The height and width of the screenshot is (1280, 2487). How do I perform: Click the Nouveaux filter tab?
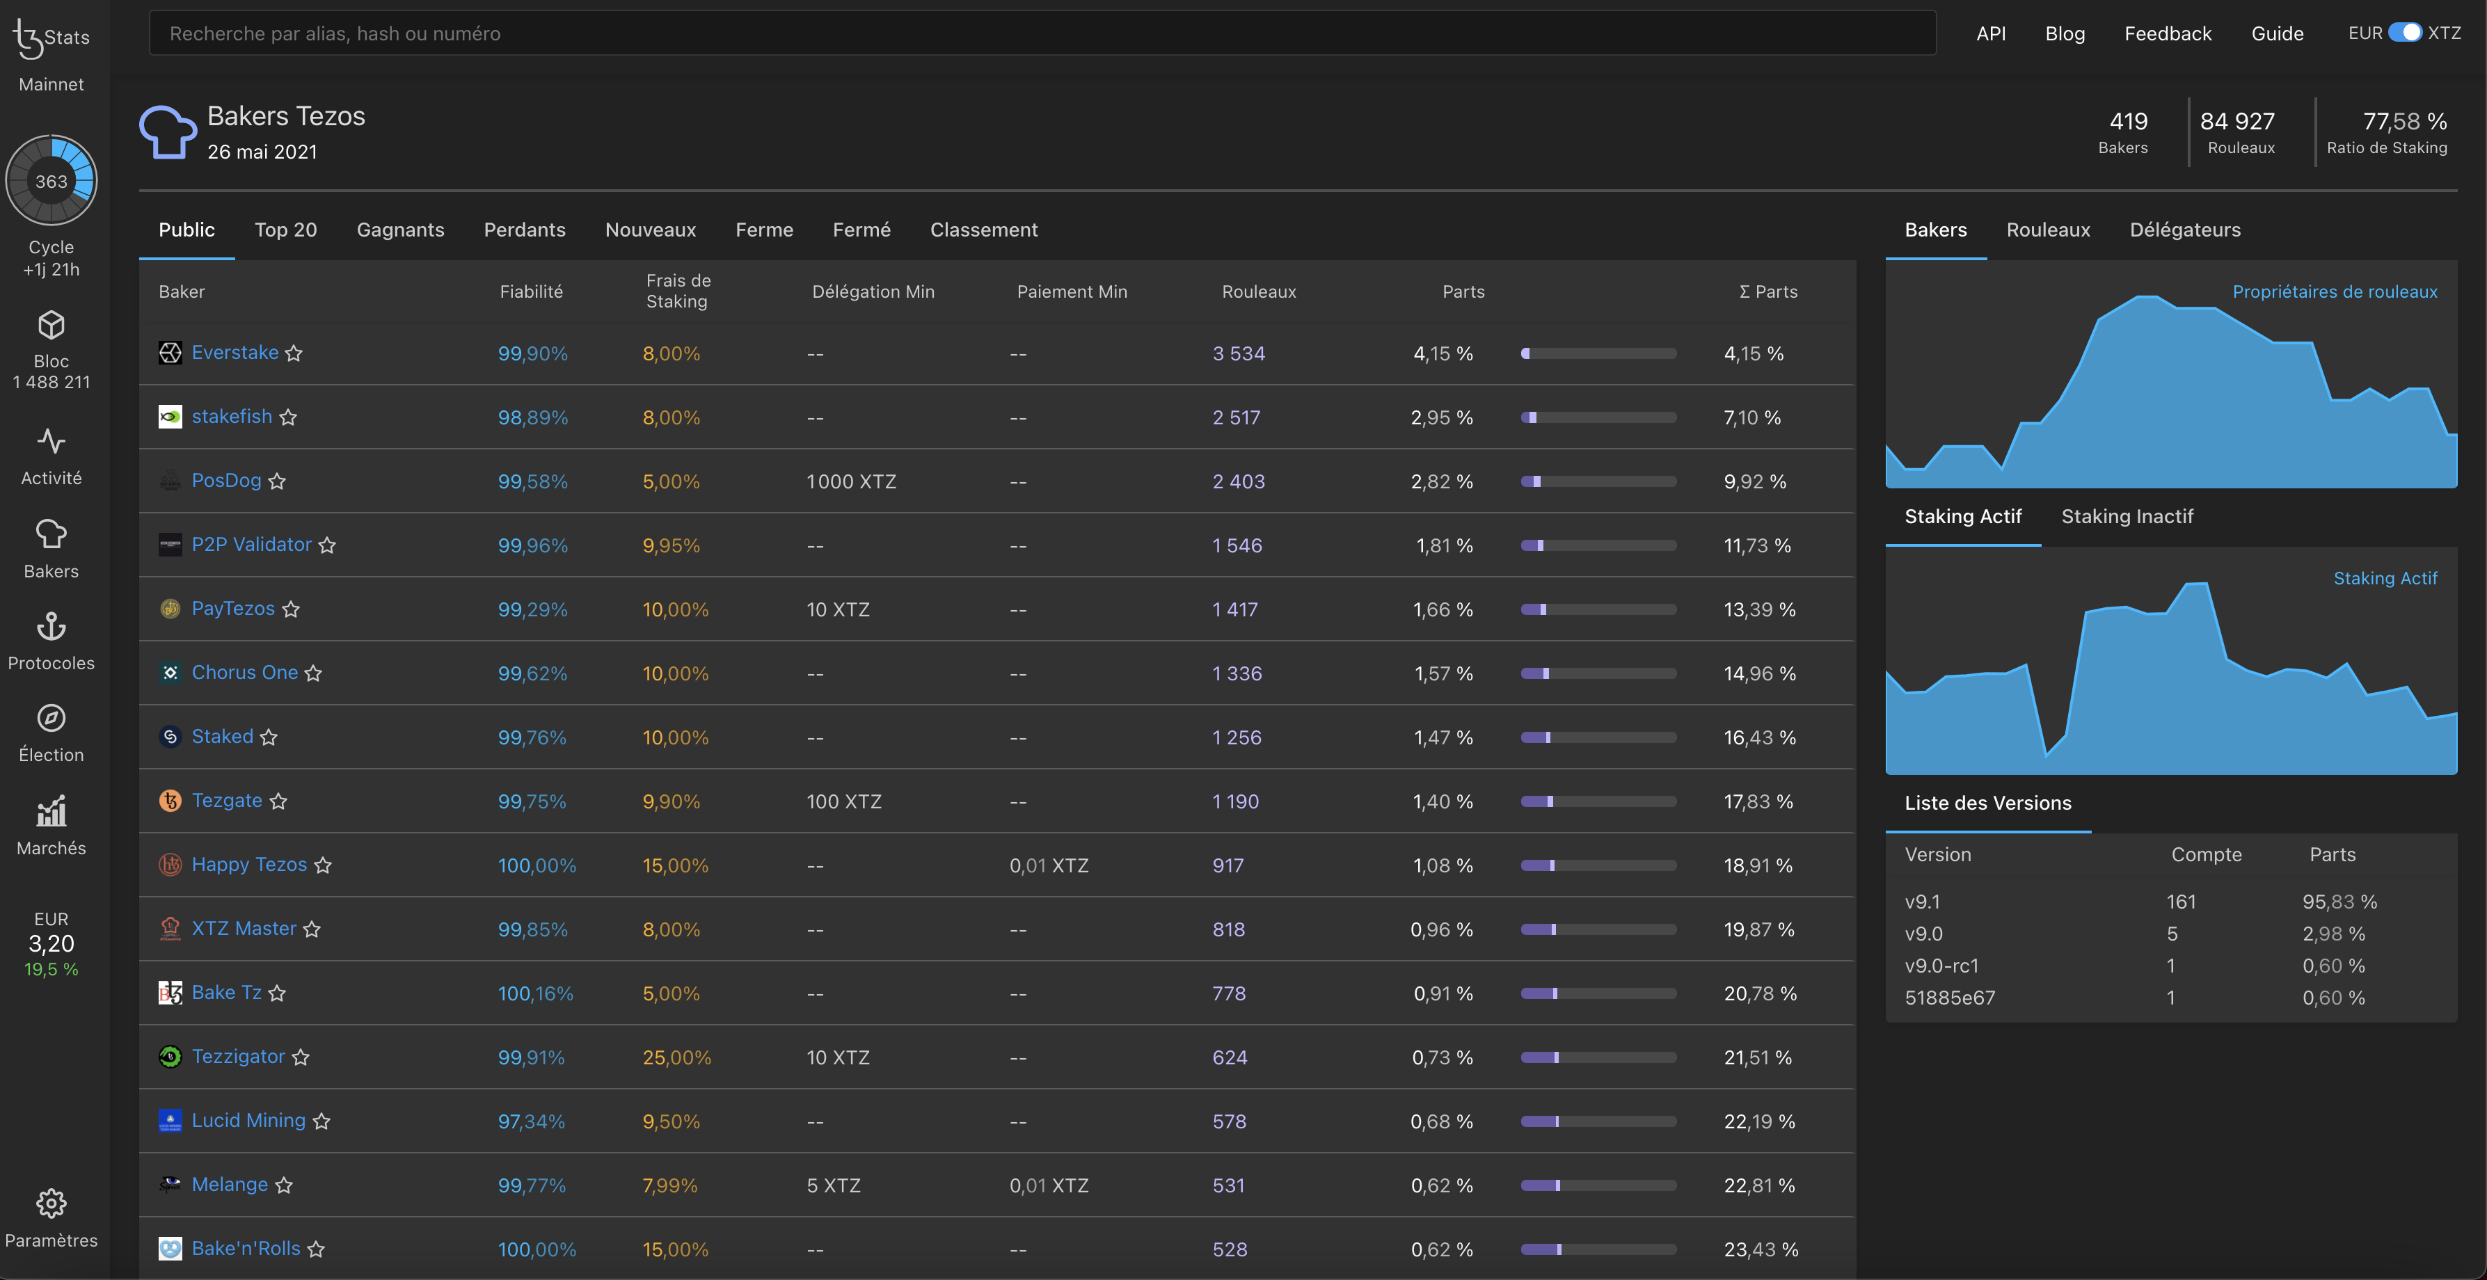coord(650,229)
